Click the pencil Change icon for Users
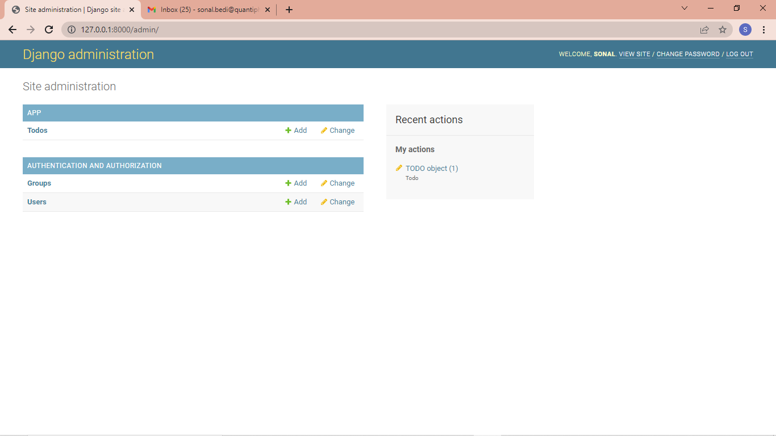 click(323, 202)
